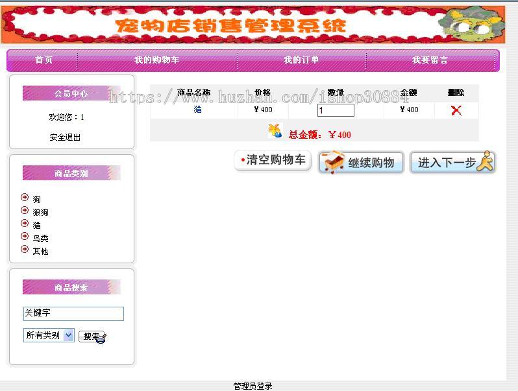Click the 商品名称 column header
Screen dimensions: 518x391
pos(194,92)
